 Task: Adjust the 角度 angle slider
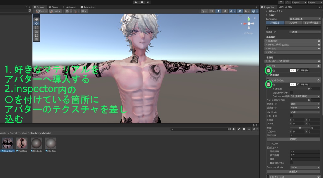(300, 128)
